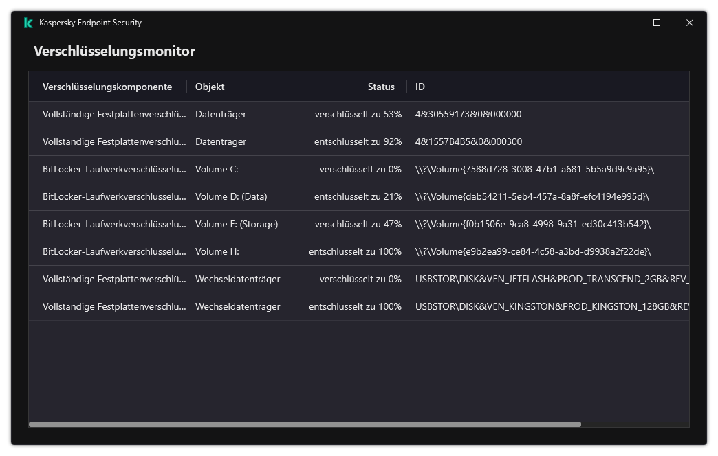This screenshot has height=456, width=718.
Task: Click status 'entschlüsselt zu 21%' cell
Action: point(358,196)
